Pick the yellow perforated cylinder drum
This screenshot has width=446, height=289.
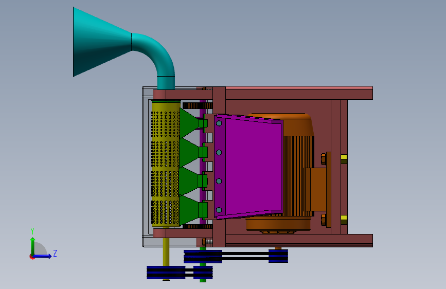[166, 164]
